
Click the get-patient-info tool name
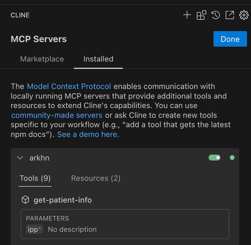63,200
